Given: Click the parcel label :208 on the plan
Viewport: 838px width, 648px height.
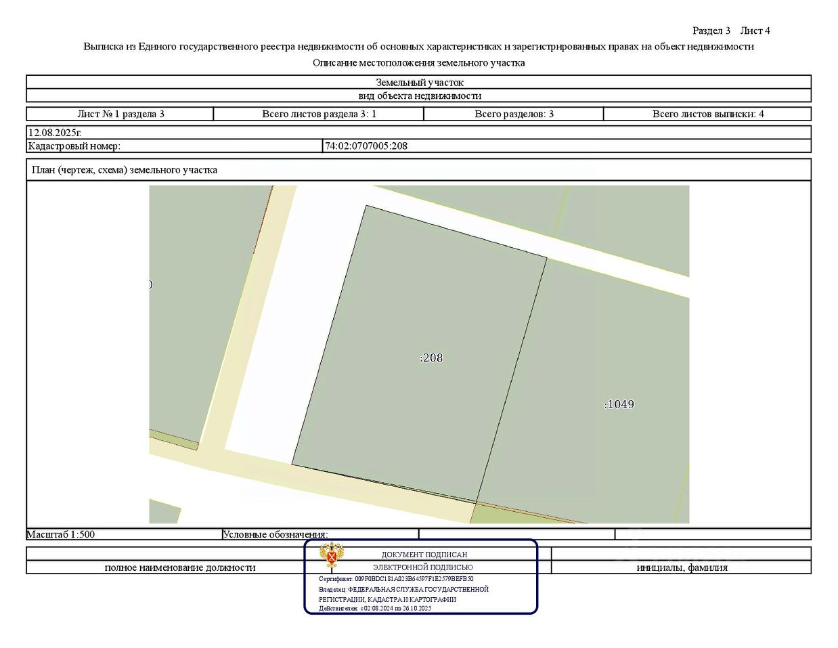Looking at the screenshot, I should point(431,358).
